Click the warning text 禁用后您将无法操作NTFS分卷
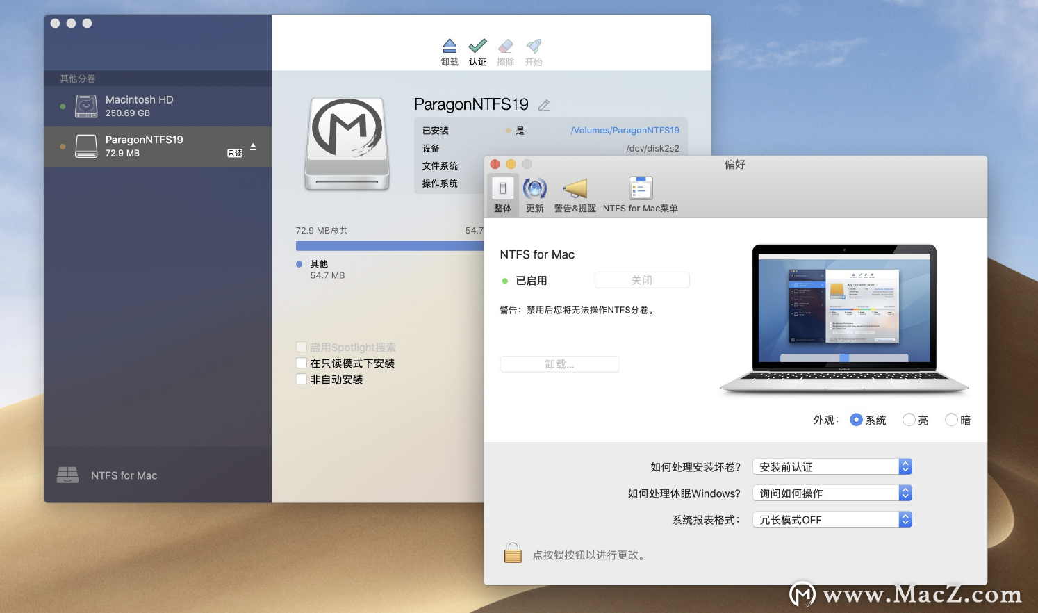This screenshot has width=1038, height=613. [577, 310]
